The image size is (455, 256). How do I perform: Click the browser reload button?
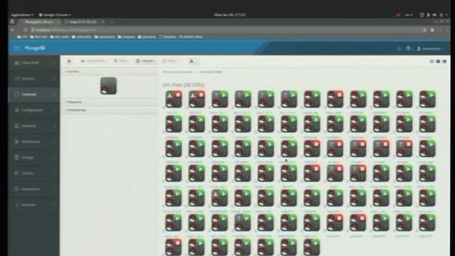26,30
